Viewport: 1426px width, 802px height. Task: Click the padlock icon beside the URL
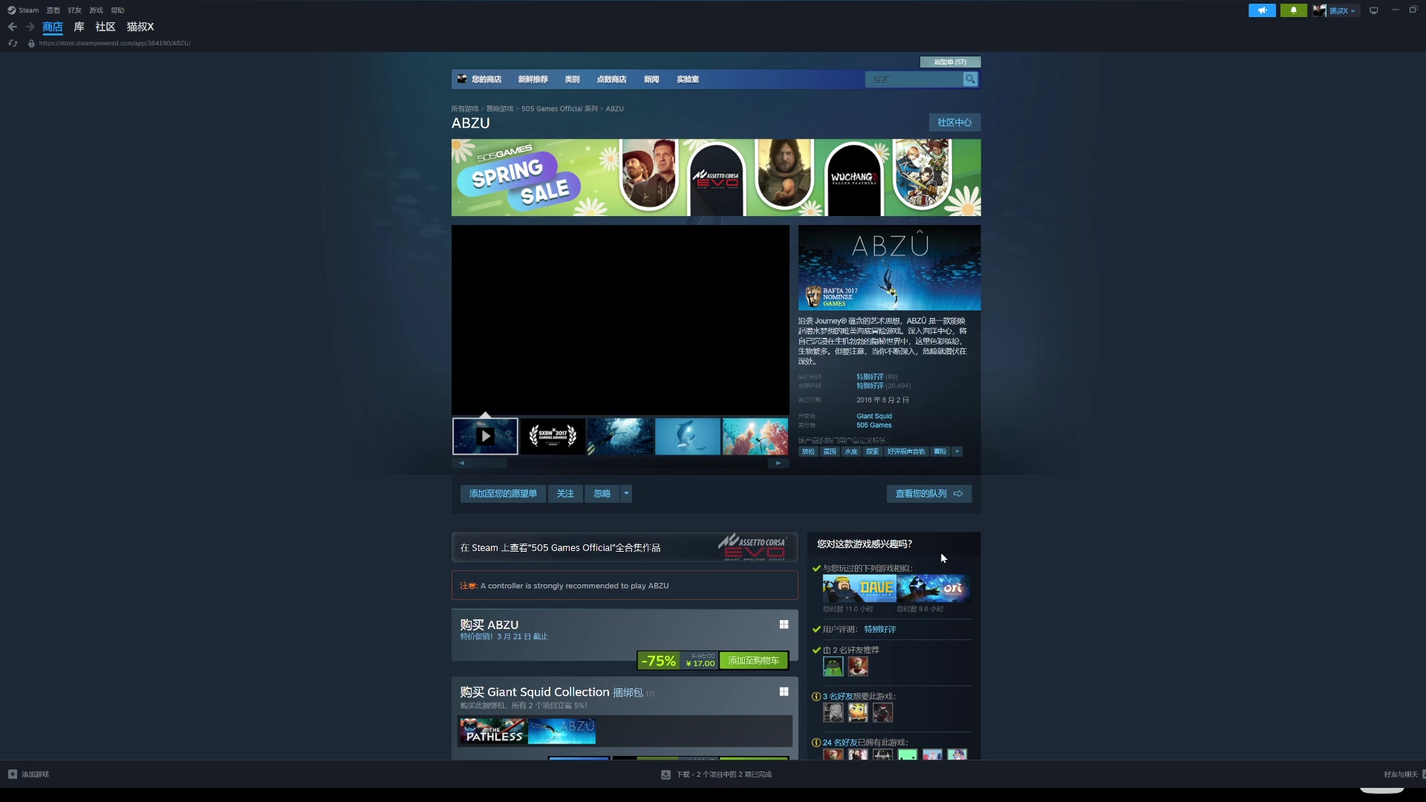point(31,43)
